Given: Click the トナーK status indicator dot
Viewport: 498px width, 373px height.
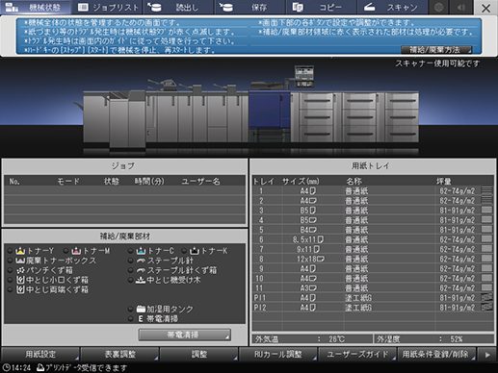Looking at the screenshot, I should (x=184, y=251).
